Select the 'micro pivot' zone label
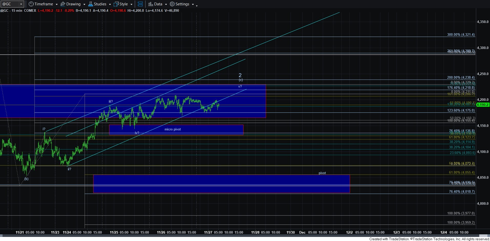 (x=173, y=129)
